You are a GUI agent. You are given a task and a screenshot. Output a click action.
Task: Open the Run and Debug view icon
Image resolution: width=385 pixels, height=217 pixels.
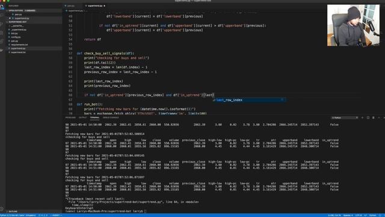point(2,33)
